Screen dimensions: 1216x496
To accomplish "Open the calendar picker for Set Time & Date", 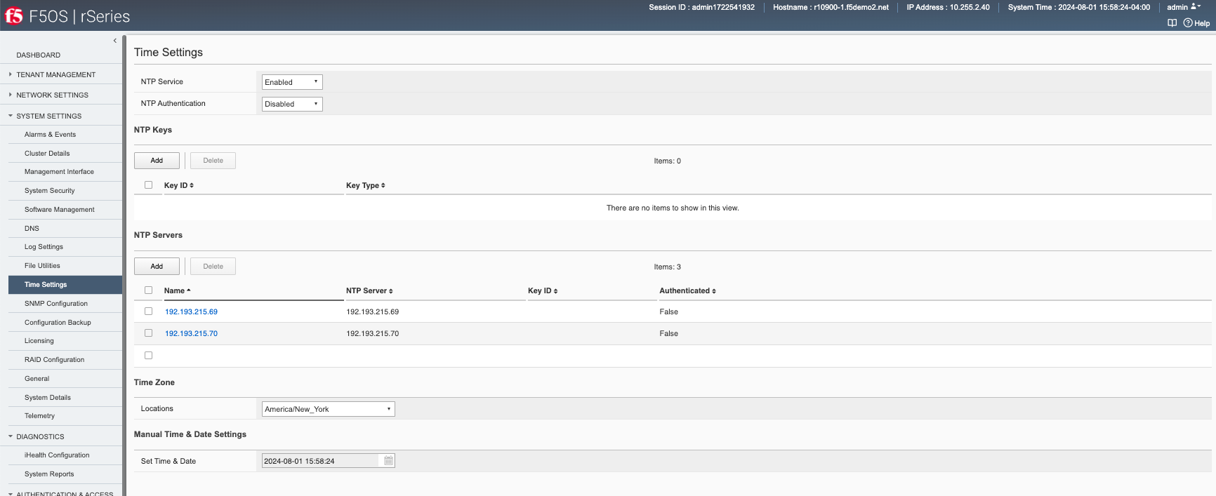I will [x=388, y=461].
